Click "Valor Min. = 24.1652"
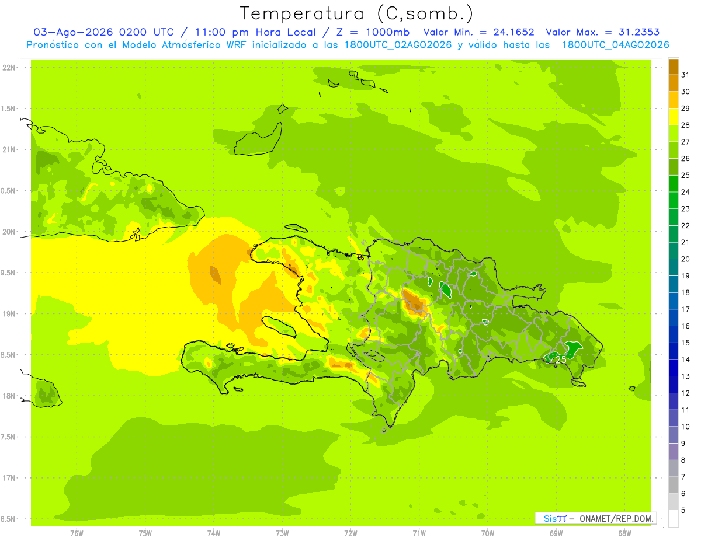Screen dimensions: 701x541 pyautogui.click(x=478, y=32)
